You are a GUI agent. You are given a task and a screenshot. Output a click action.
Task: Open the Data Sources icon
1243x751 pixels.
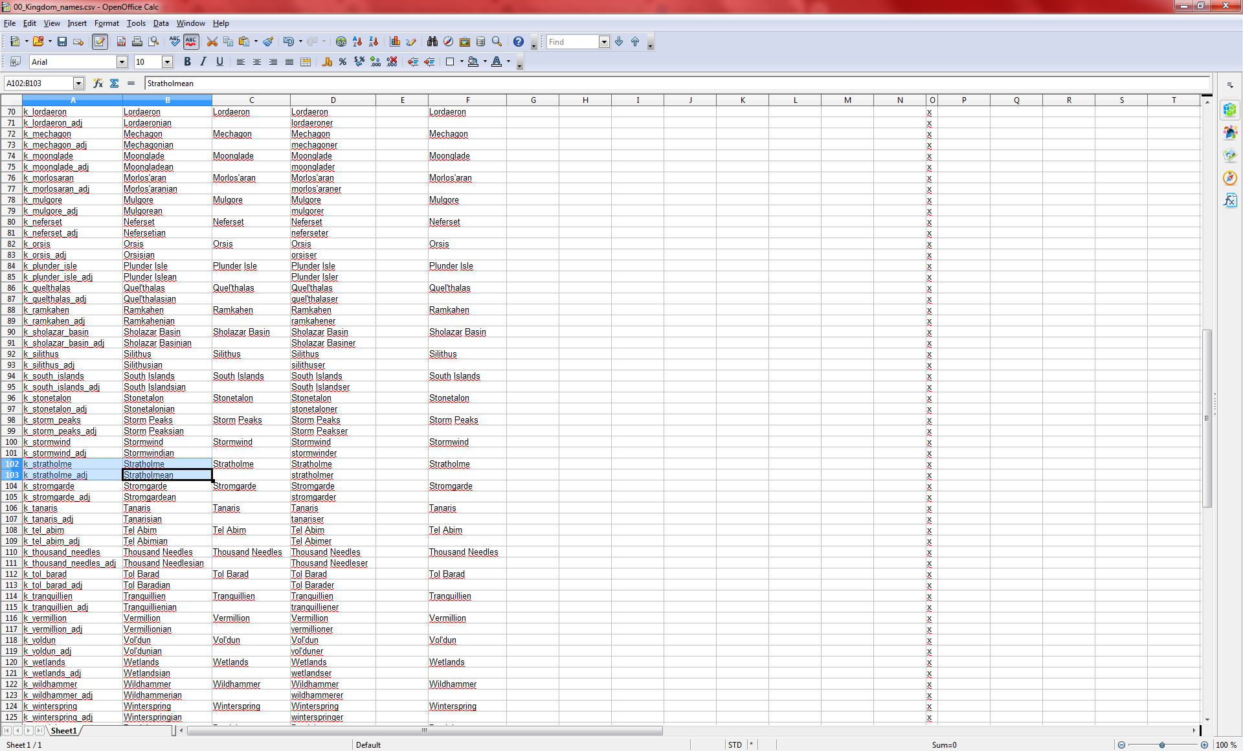pos(481,42)
